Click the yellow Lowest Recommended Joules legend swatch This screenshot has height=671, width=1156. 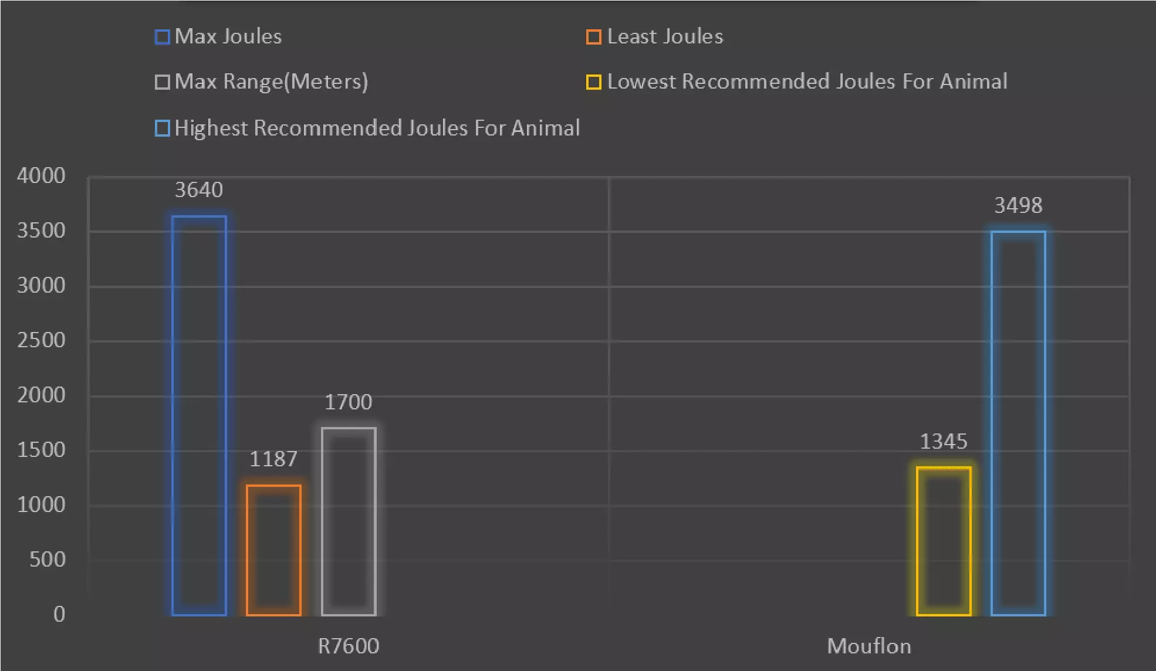tap(593, 82)
